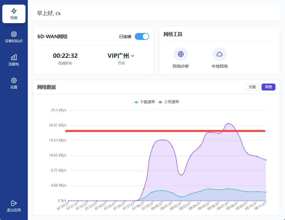Click the 29.3 KB/s axis label

coord(58,110)
